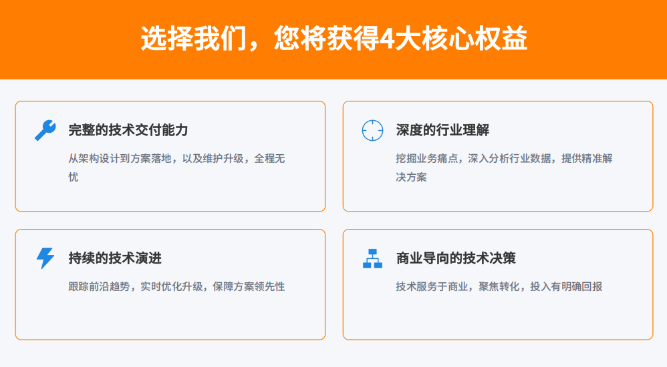Click the lightning bolt icon
667x367 pixels.
point(45,258)
